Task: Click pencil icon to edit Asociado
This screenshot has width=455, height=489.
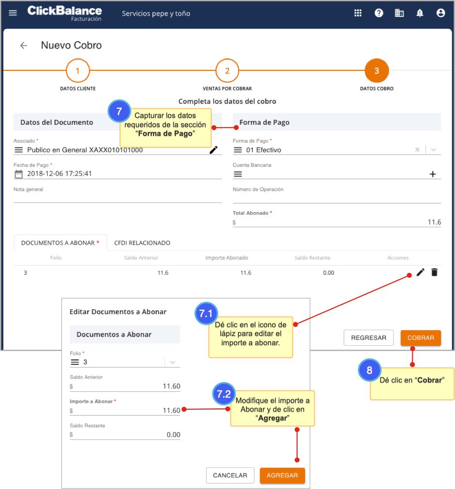Action: [213, 150]
